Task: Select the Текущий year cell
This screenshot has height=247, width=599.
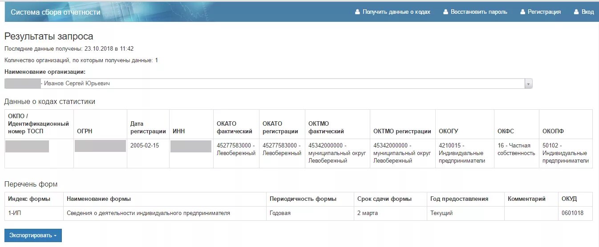Action: pyautogui.click(x=465, y=213)
